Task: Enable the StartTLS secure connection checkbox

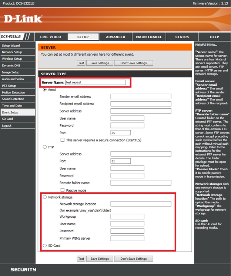Action: point(62,140)
